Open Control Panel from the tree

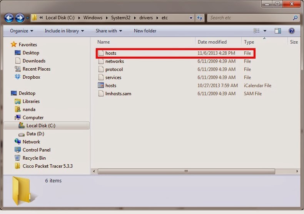pyautogui.click(x=32, y=150)
